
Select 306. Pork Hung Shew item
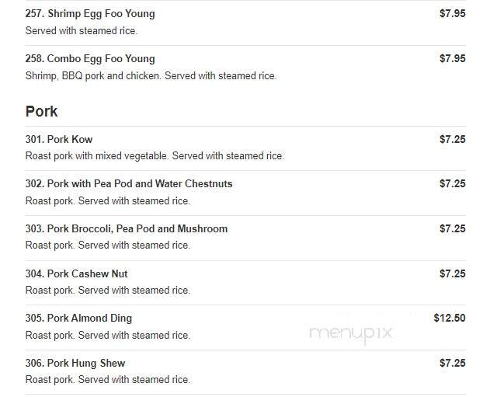pyautogui.click(x=75, y=364)
